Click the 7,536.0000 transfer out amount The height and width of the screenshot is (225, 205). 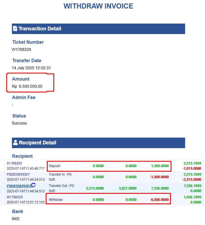click(x=160, y=188)
